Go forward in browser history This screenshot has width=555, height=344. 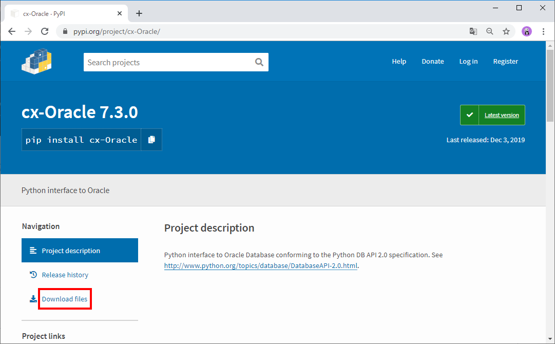[x=28, y=31]
